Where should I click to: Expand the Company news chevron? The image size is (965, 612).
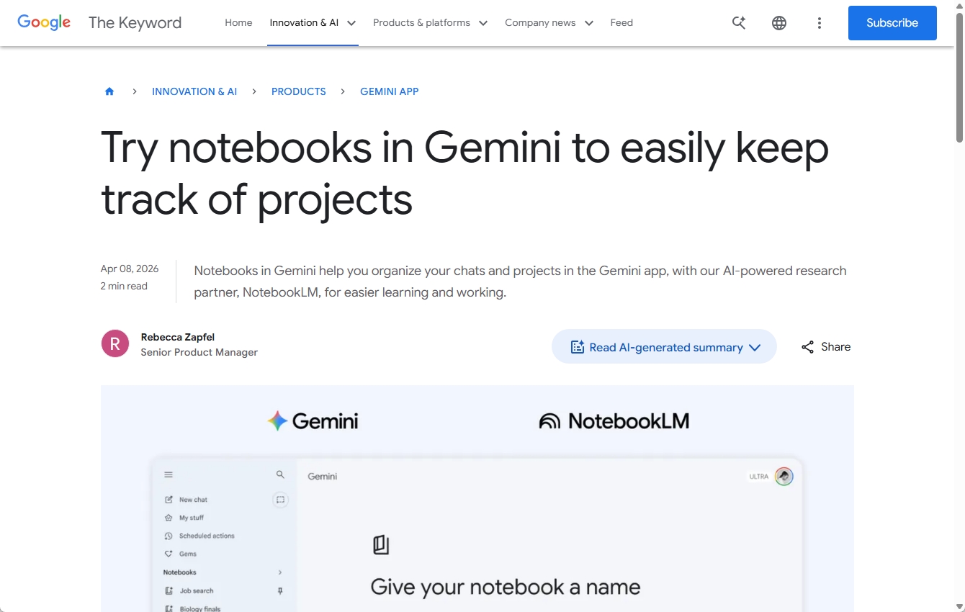pos(589,23)
